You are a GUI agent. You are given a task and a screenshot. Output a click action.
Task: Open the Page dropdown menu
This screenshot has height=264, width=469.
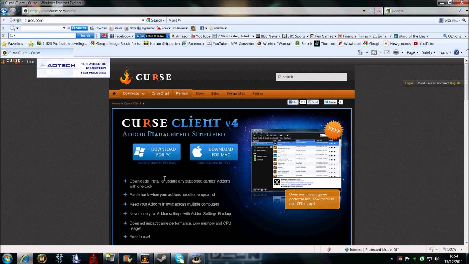pos(413,52)
